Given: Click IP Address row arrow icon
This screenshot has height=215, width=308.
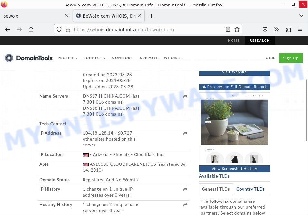Looking at the screenshot, I should [185, 133].
